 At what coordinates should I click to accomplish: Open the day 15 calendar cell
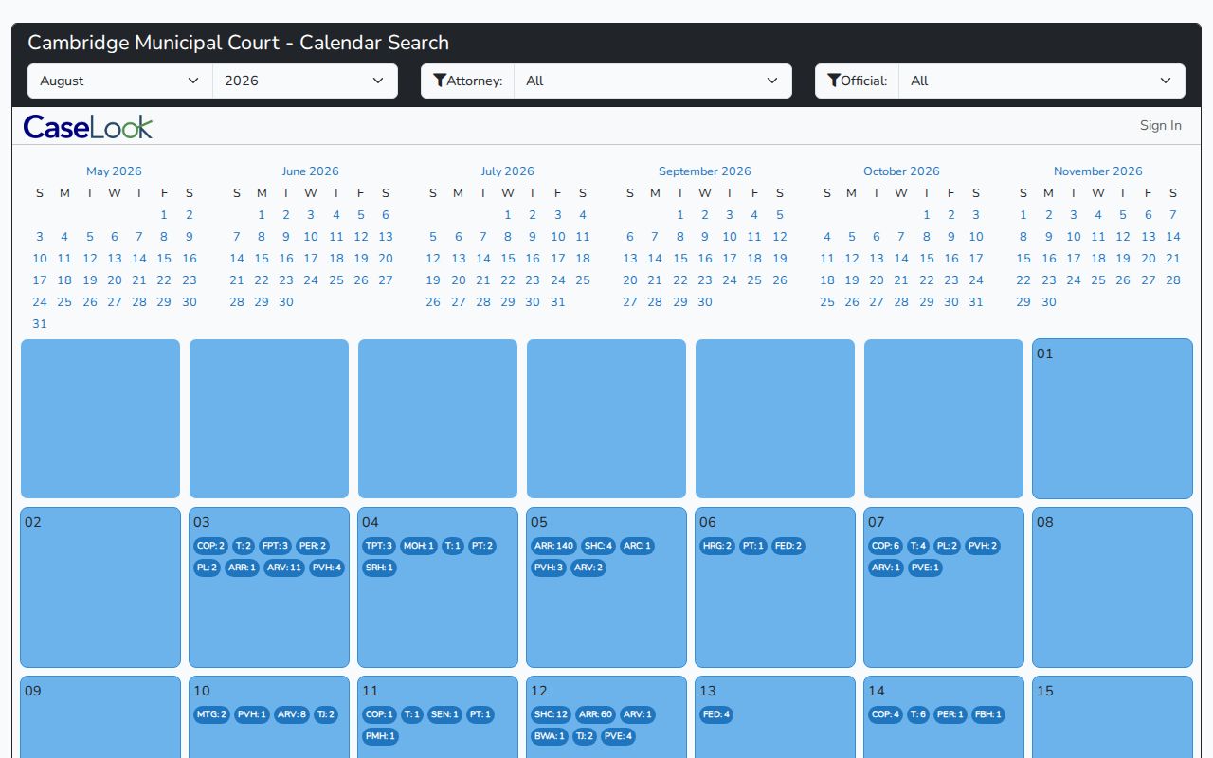click(x=1113, y=717)
